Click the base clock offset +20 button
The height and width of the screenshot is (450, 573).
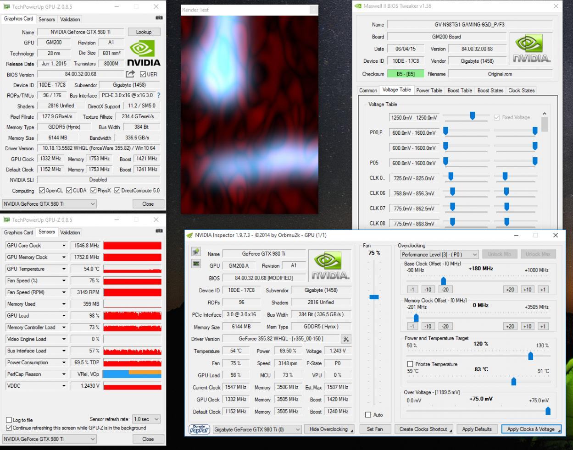point(510,290)
